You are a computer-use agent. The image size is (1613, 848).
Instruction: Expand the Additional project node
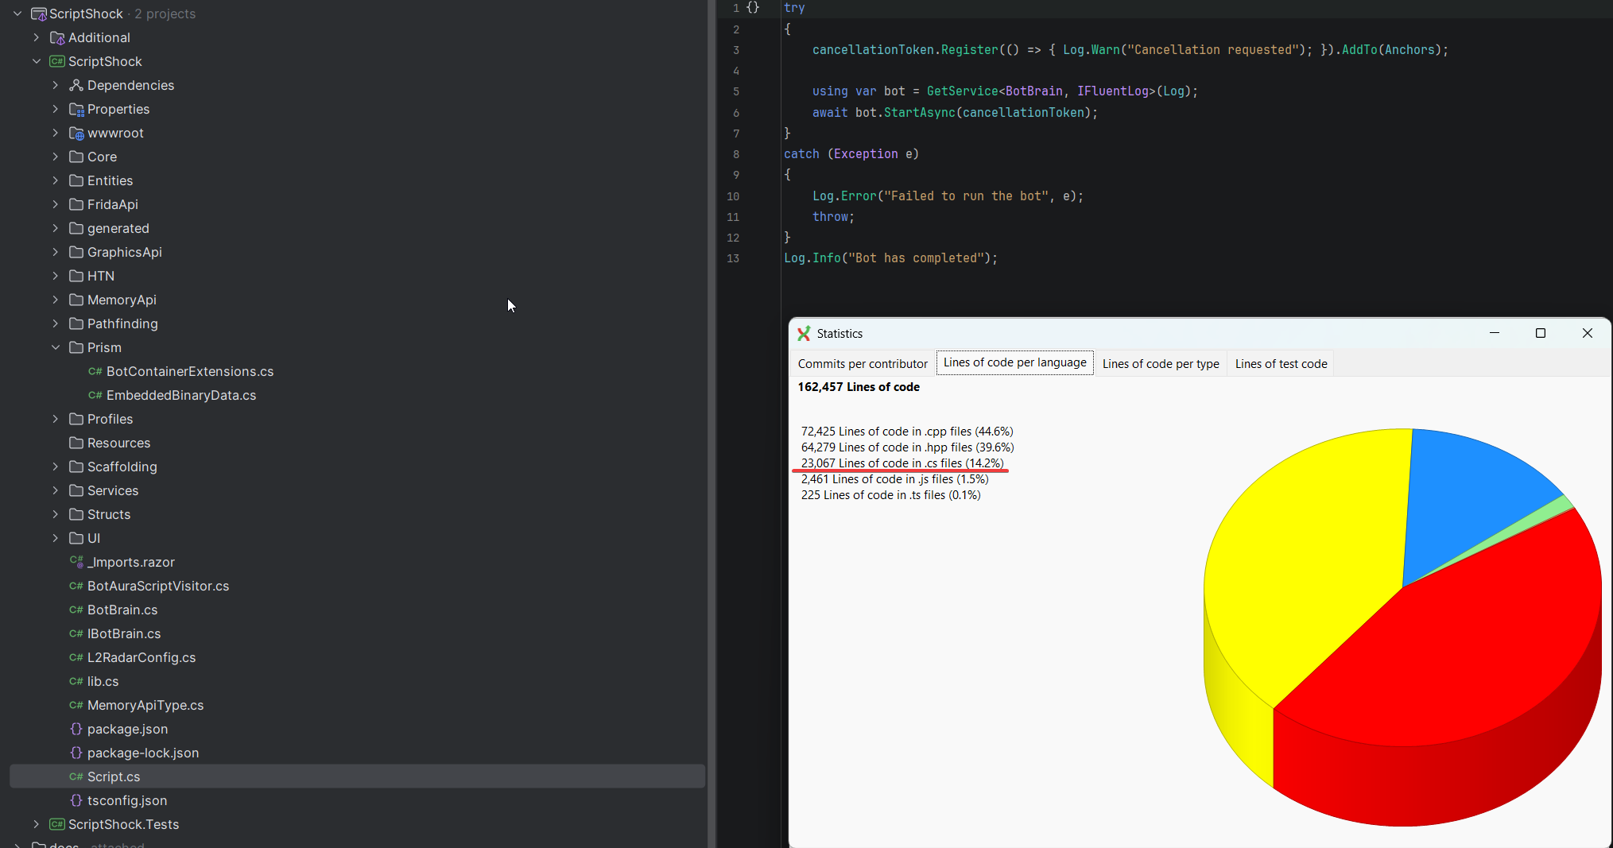click(x=36, y=37)
